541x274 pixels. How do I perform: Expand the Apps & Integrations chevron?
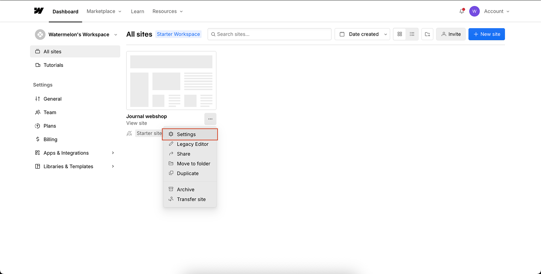point(113,153)
